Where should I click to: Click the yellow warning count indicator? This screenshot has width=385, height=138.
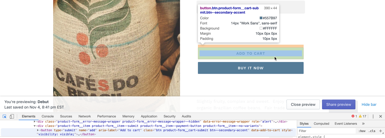point(362,116)
